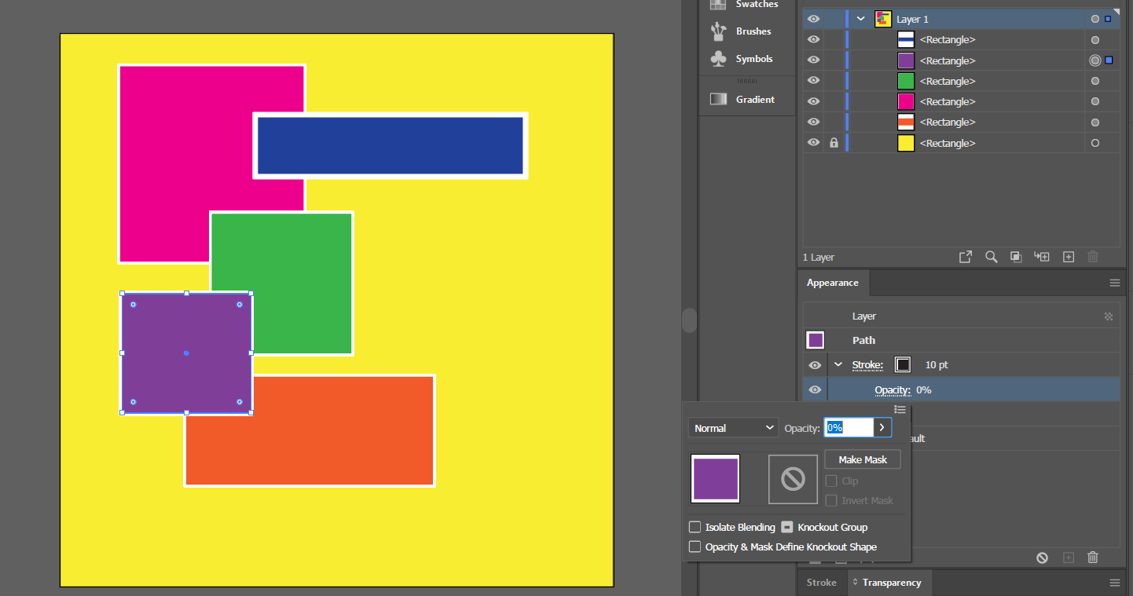Click the Make Mask button

pos(862,459)
